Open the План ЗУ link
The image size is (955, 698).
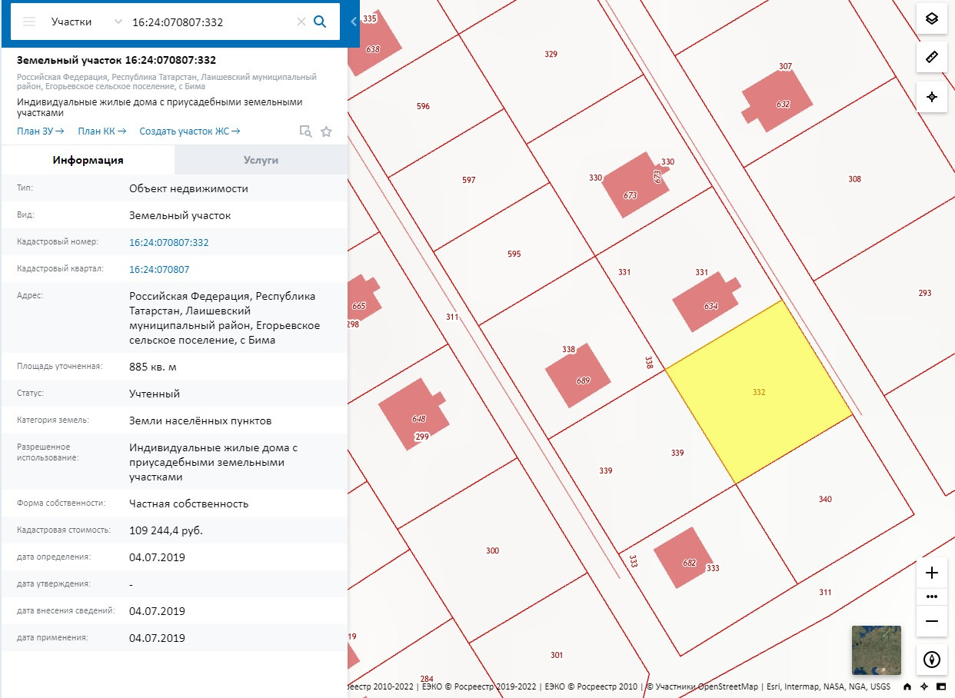point(40,131)
